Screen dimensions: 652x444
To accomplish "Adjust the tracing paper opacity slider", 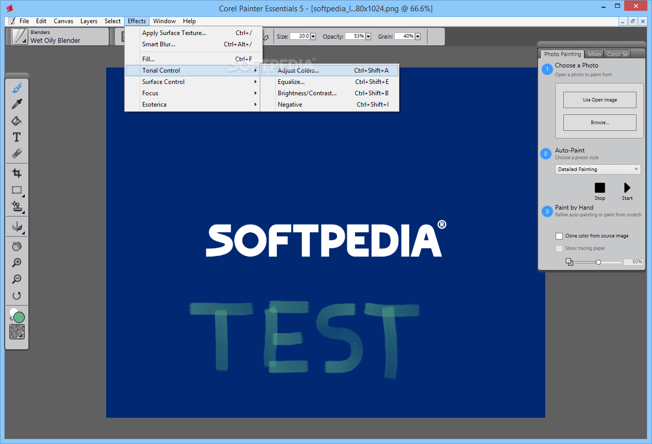I will point(598,262).
